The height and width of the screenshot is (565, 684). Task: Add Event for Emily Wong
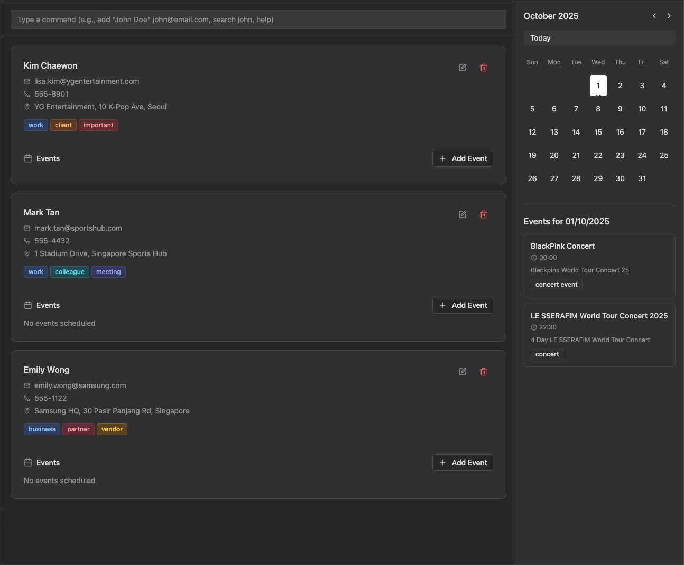click(x=463, y=463)
